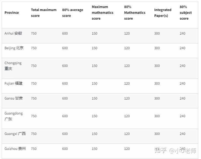Click Gansu's 80% subject score 240
Image resolution: width=201 pixels, height=159 pixels.
[183, 98]
